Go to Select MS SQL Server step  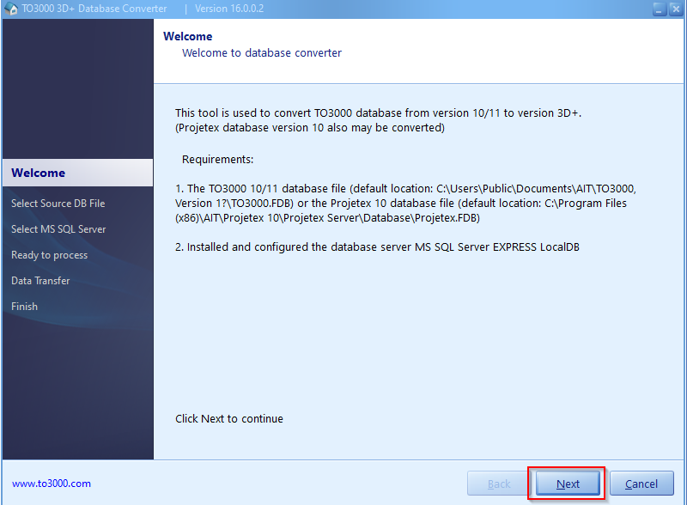click(58, 229)
